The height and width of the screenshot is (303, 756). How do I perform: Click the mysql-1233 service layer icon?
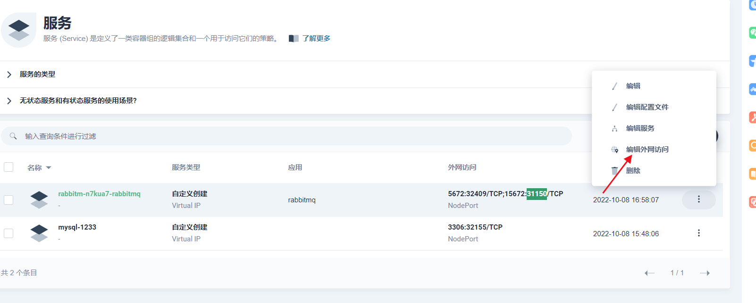[39, 233]
